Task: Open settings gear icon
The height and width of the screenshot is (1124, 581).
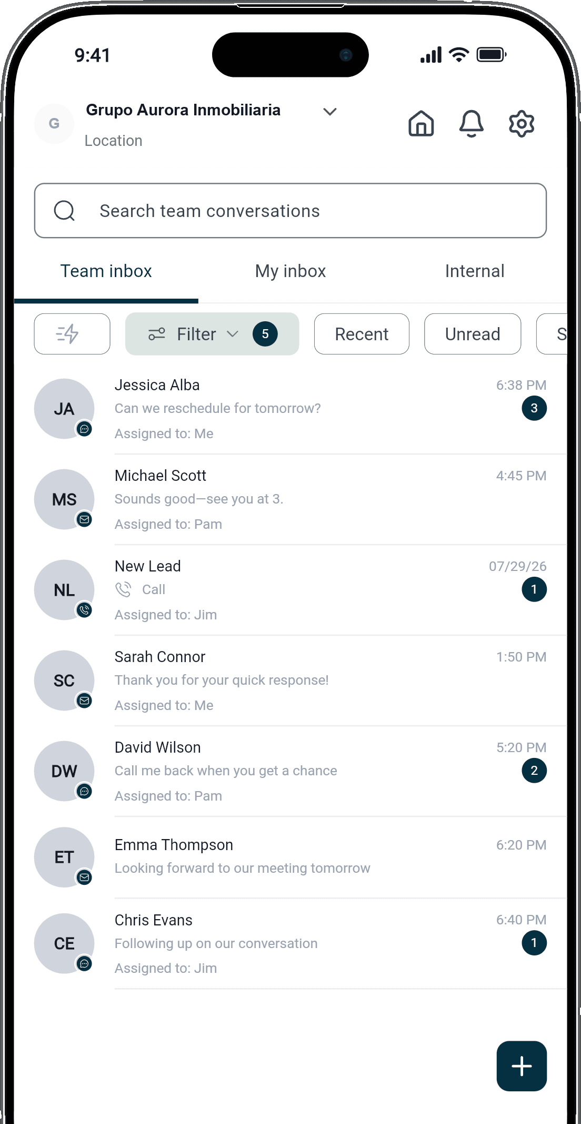Action: pos(522,124)
